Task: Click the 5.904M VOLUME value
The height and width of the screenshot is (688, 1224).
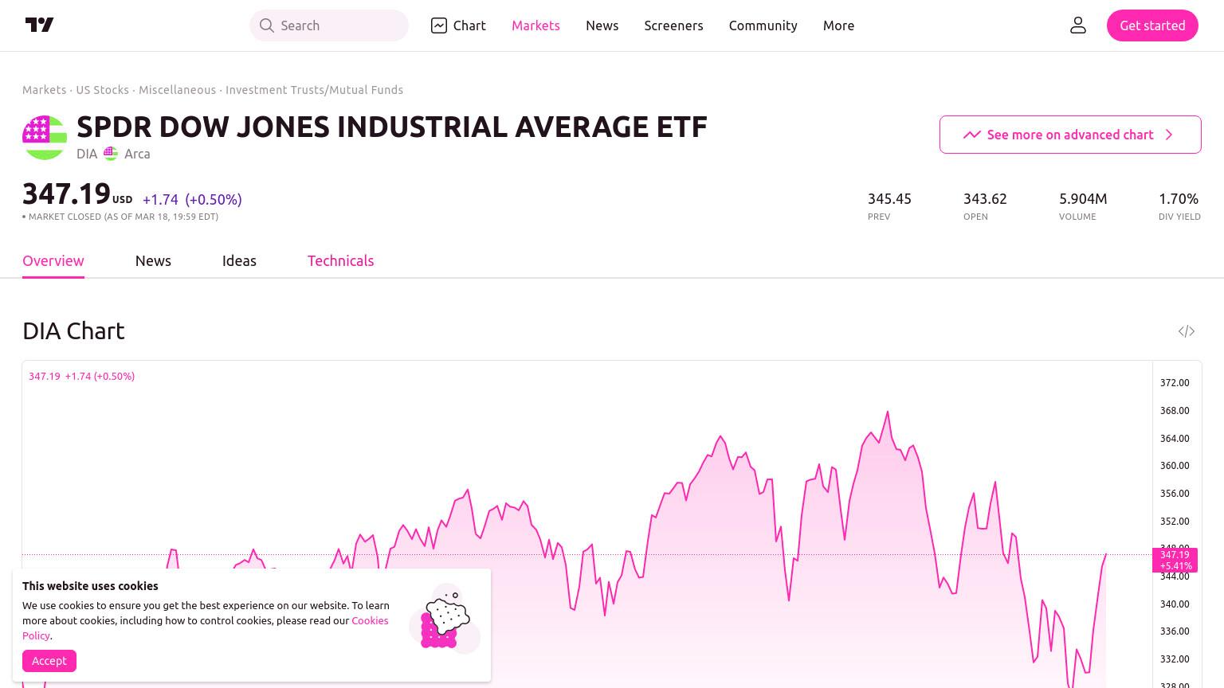Action: tap(1083, 199)
